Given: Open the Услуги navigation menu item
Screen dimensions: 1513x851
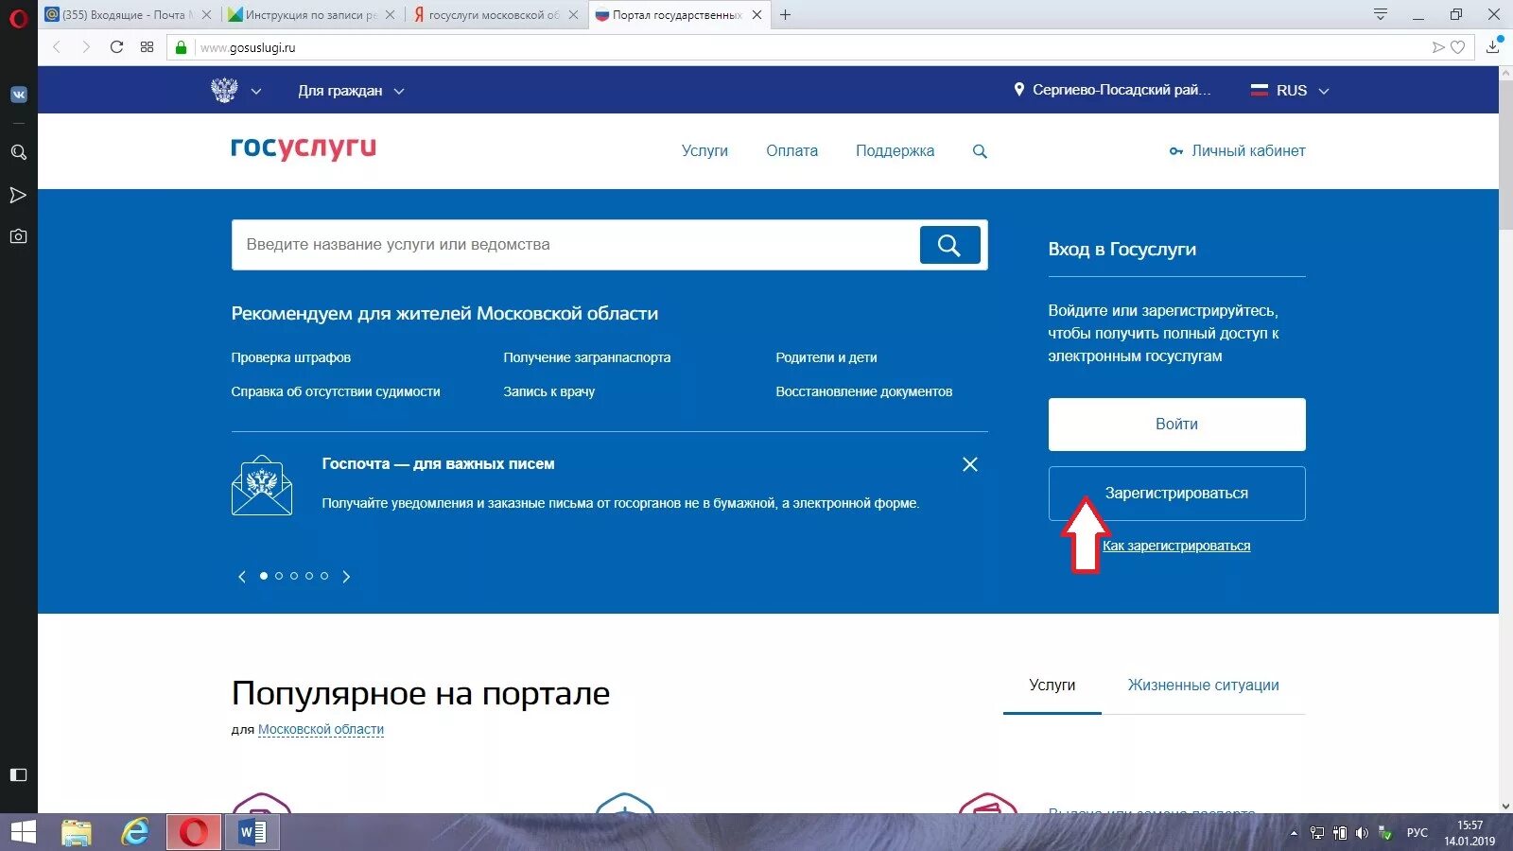Looking at the screenshot, I should coord(704,151).
